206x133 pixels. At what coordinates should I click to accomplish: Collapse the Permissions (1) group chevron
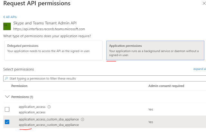(x=7, y=97)
